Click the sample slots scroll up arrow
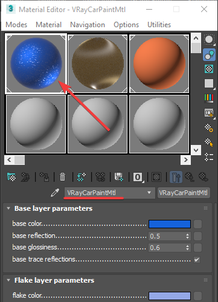218x302 pixels. (196, 38)
